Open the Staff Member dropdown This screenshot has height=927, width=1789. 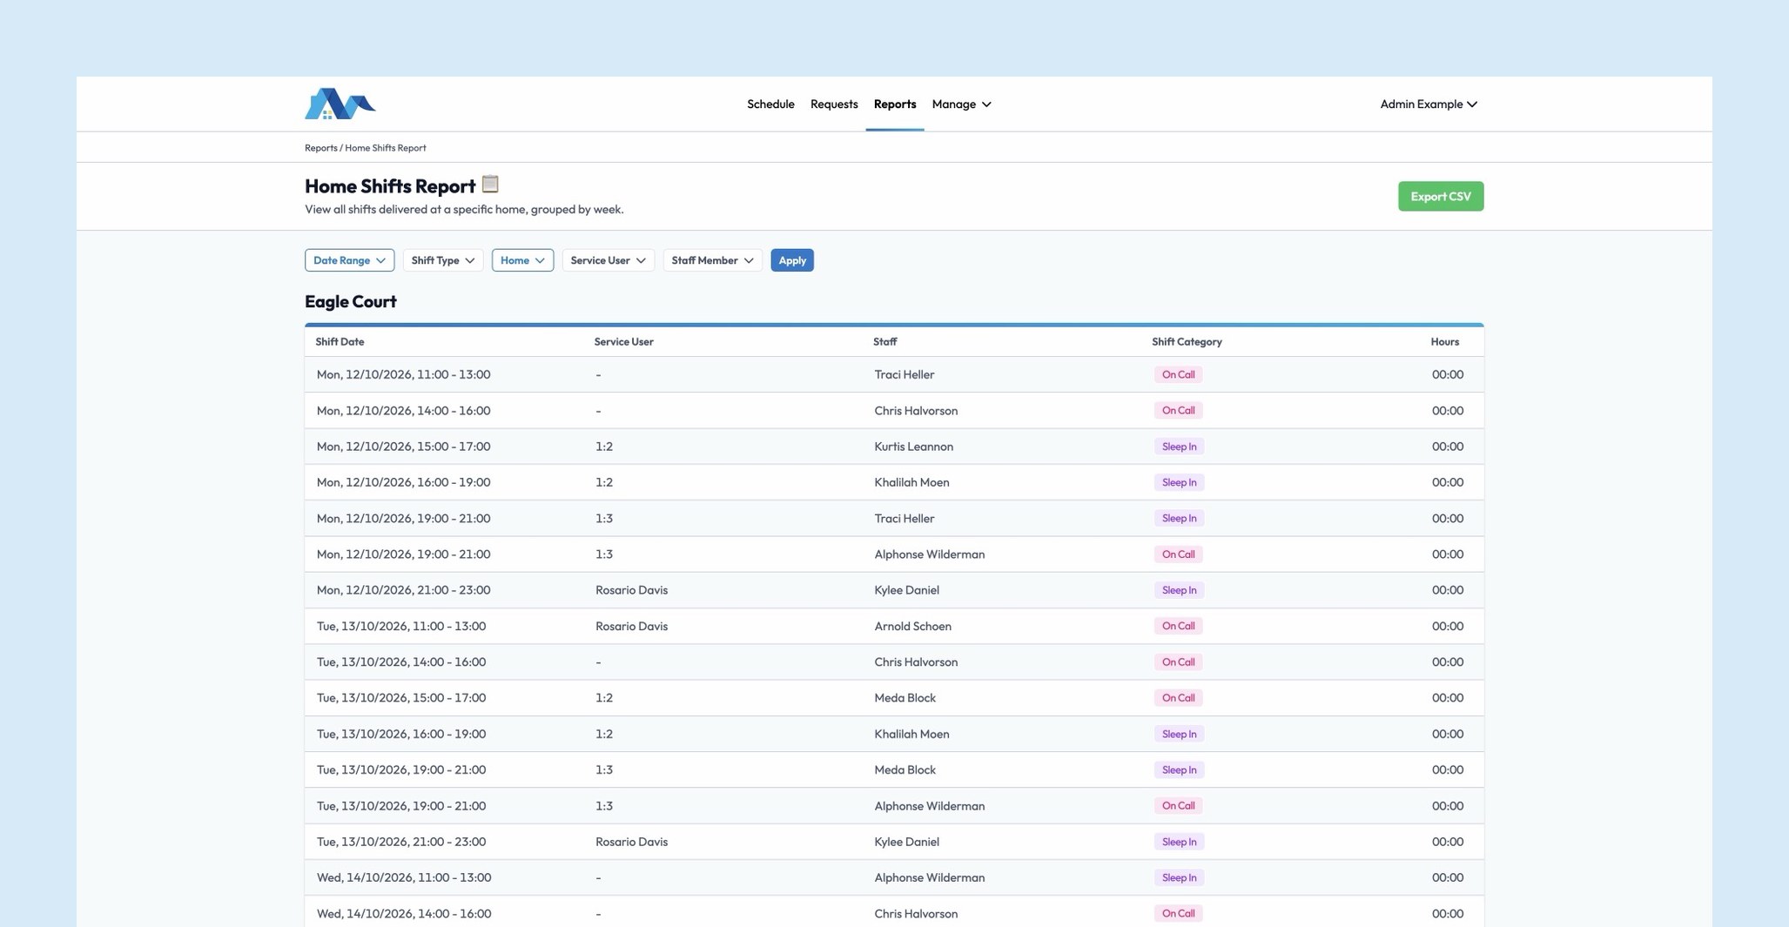click(712, 260)
